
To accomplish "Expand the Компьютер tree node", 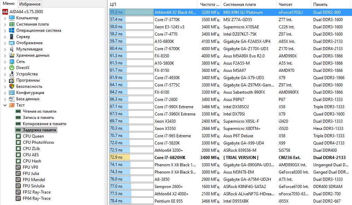I will pyautogui.click(x=5, y=18).
